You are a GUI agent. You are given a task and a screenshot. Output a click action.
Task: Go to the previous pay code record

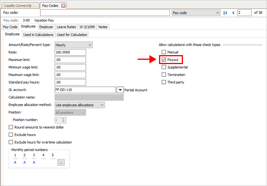point(233,13)
